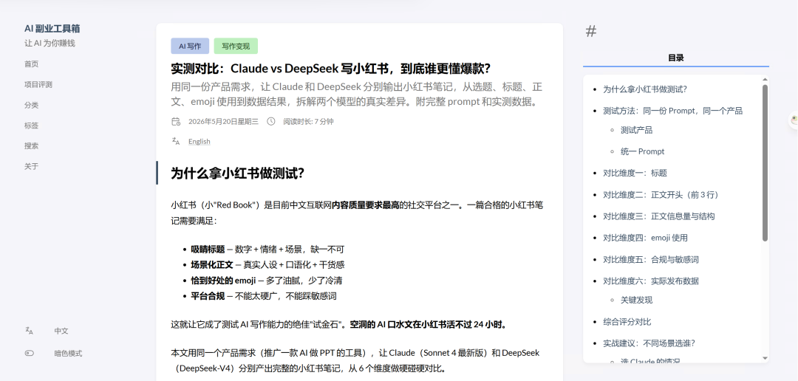
Task: Click the 阅读时长: 7 分钟 text
Action: 308,122
